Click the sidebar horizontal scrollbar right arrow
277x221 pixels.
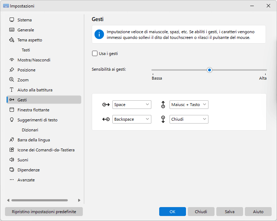[x=79, y=200]
